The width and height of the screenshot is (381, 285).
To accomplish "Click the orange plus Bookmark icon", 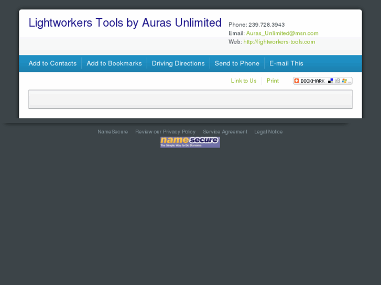I will pyautogui.click(x=297, y=81).
